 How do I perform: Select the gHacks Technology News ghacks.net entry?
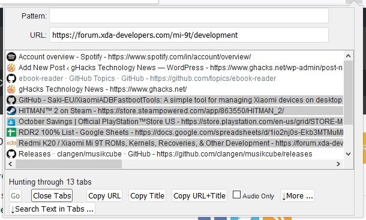[175, 89]
